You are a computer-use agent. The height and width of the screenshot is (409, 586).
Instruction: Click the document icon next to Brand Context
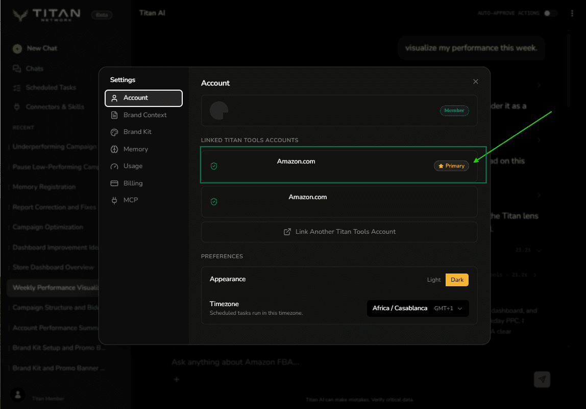coord(114,115)
